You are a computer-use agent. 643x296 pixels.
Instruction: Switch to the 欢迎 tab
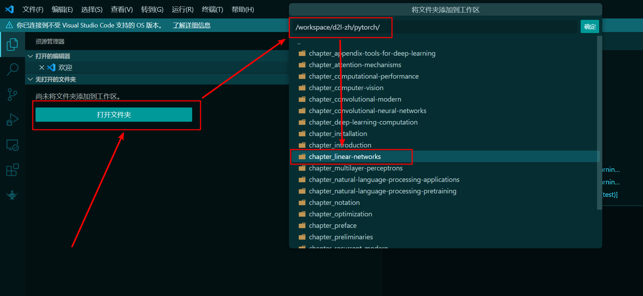[x=64, y=67]
